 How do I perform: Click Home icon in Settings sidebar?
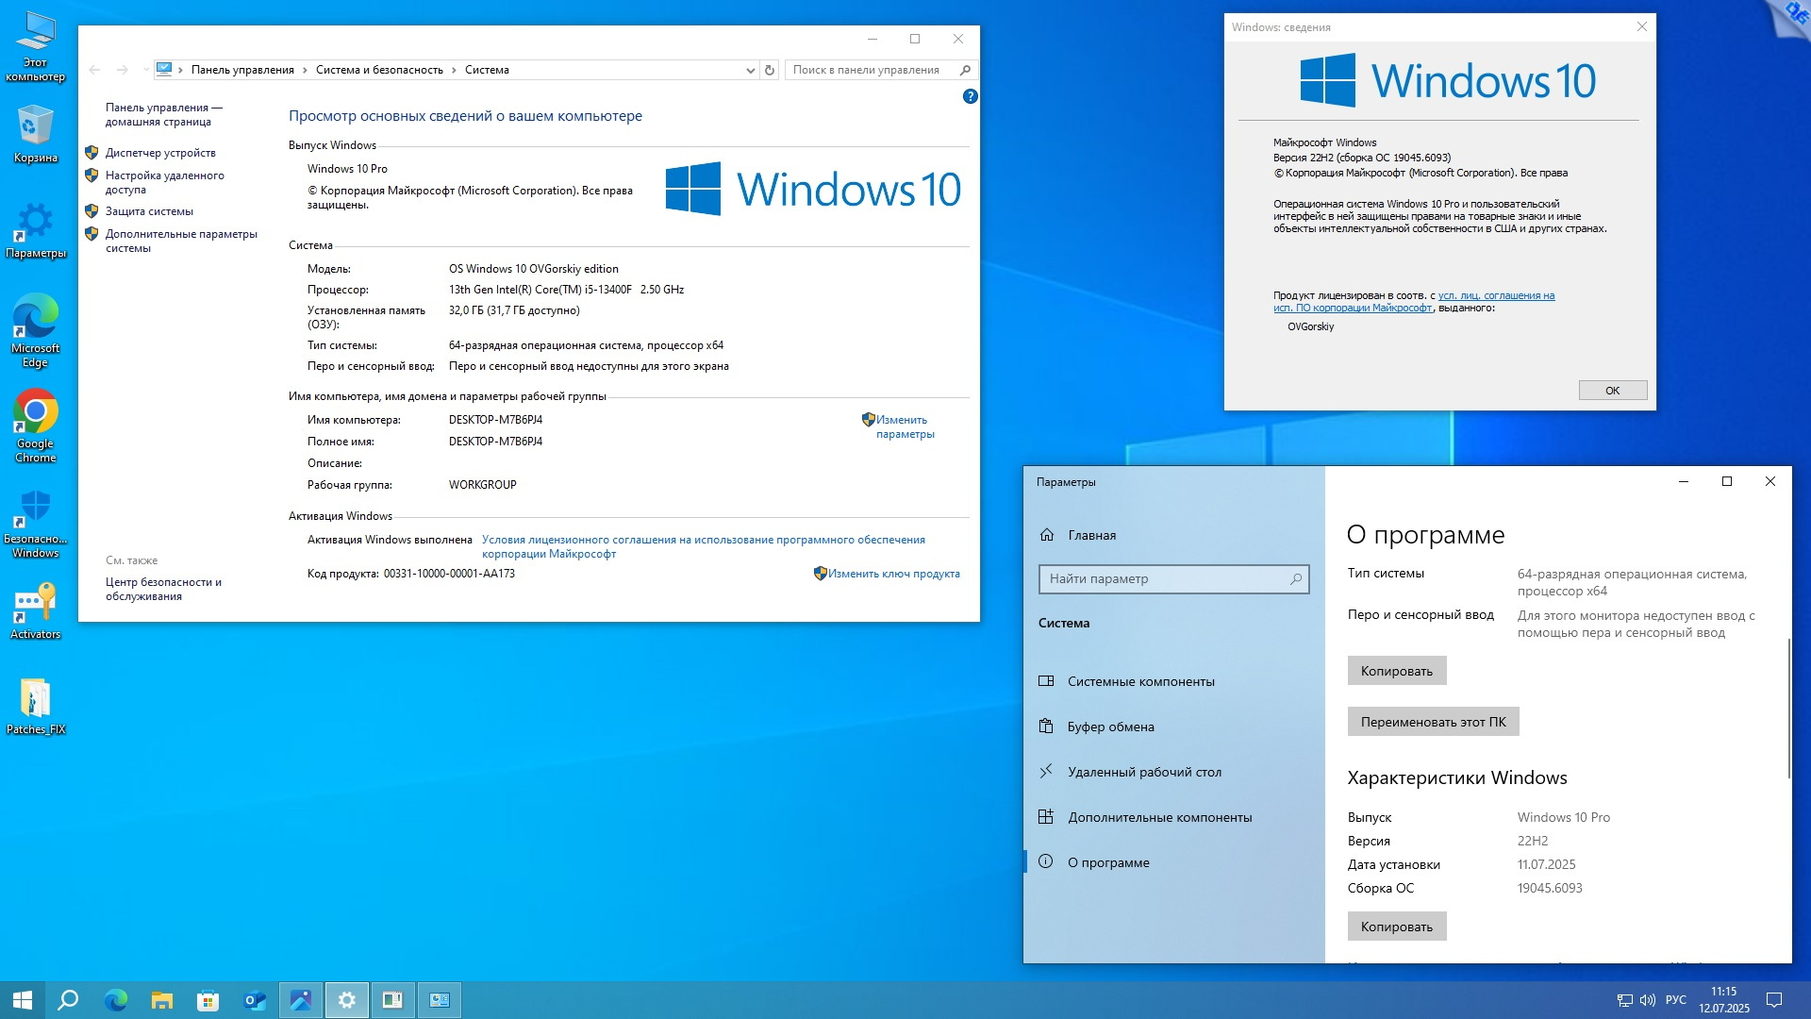(1047, 535)
